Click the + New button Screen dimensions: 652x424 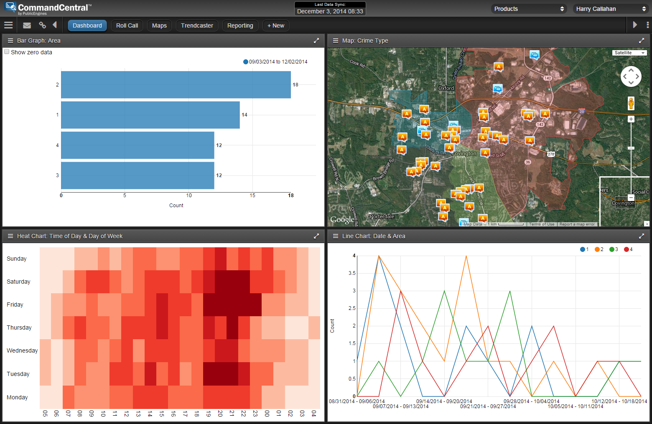point(276,25)
